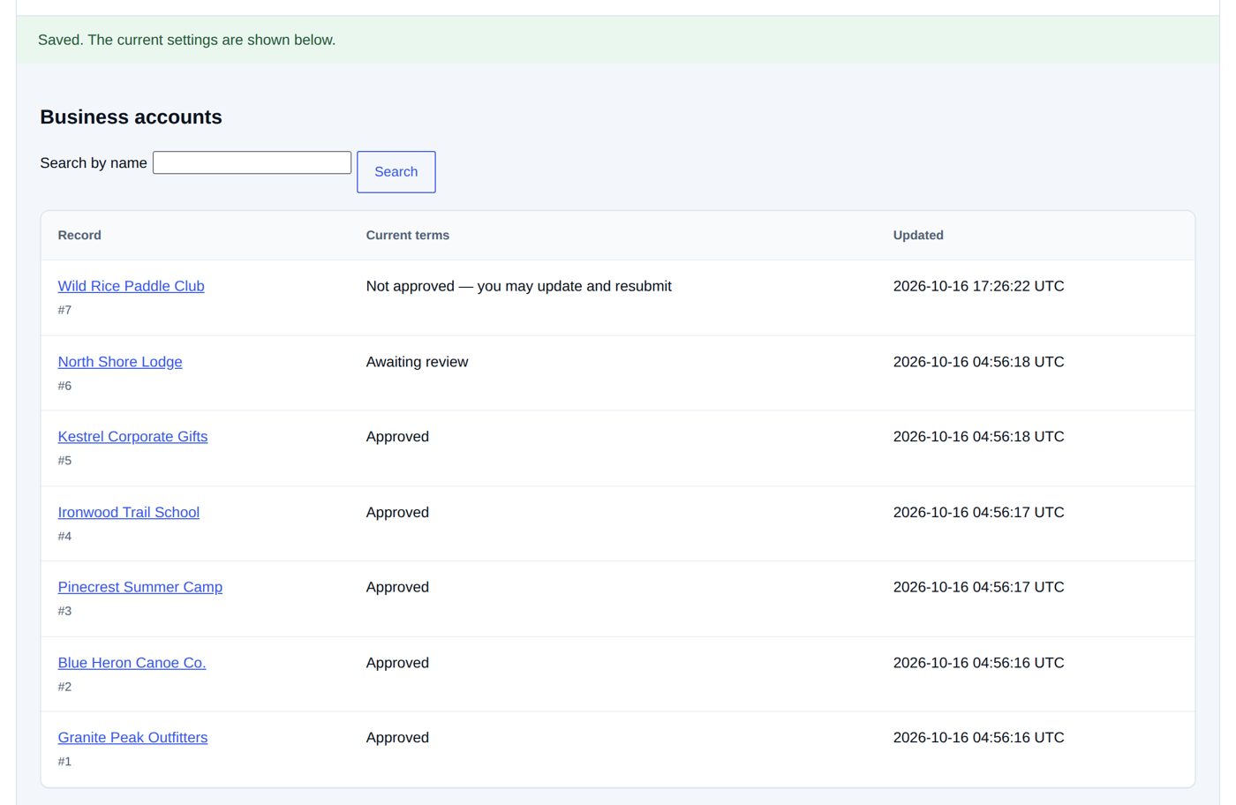Click the Approved status for Ironwood Trail School
This screenshot has height=805, width=1236.
[x=397, y=513]
